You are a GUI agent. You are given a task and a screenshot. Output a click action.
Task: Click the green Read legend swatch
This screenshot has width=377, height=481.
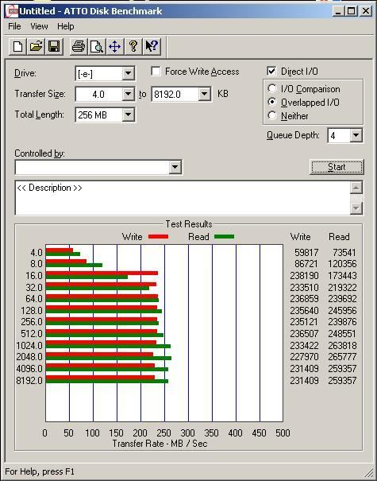point(224,236)
